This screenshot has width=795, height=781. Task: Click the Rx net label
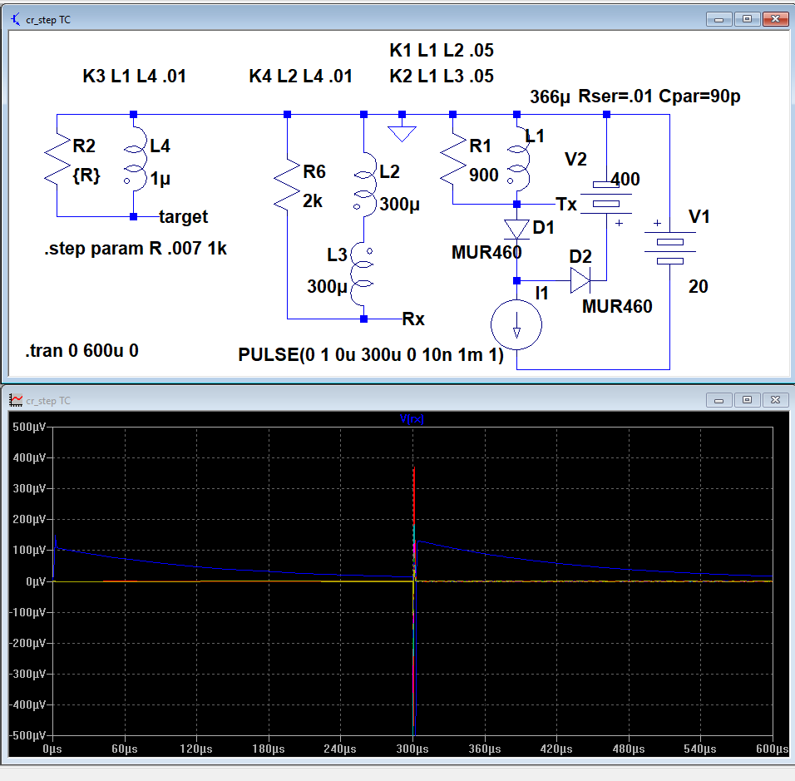(x=413, y=319)
